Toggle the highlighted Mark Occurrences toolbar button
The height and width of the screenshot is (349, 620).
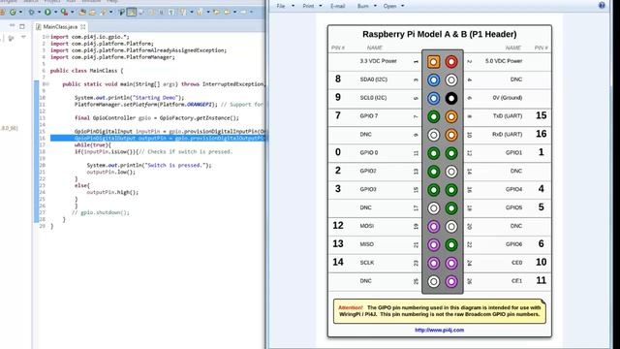pos(132,13)
